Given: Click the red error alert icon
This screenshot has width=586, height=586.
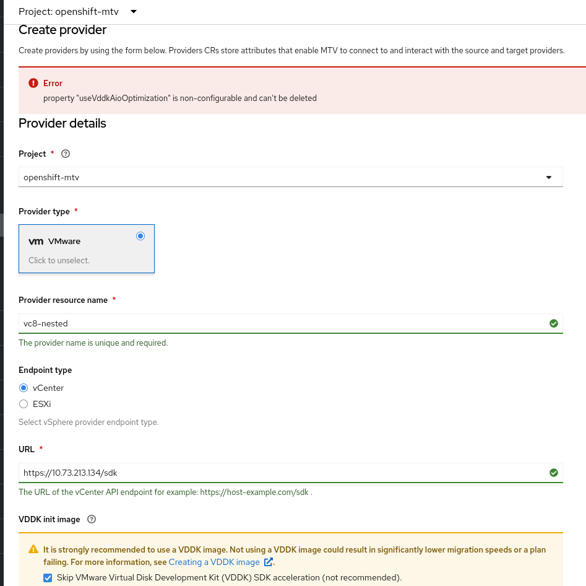Looking at the screenshot, I should click(33, 83).
